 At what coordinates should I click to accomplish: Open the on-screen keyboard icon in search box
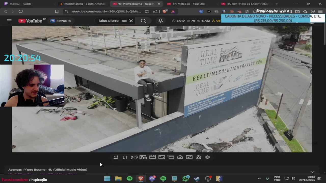click(x=124, y=21)
